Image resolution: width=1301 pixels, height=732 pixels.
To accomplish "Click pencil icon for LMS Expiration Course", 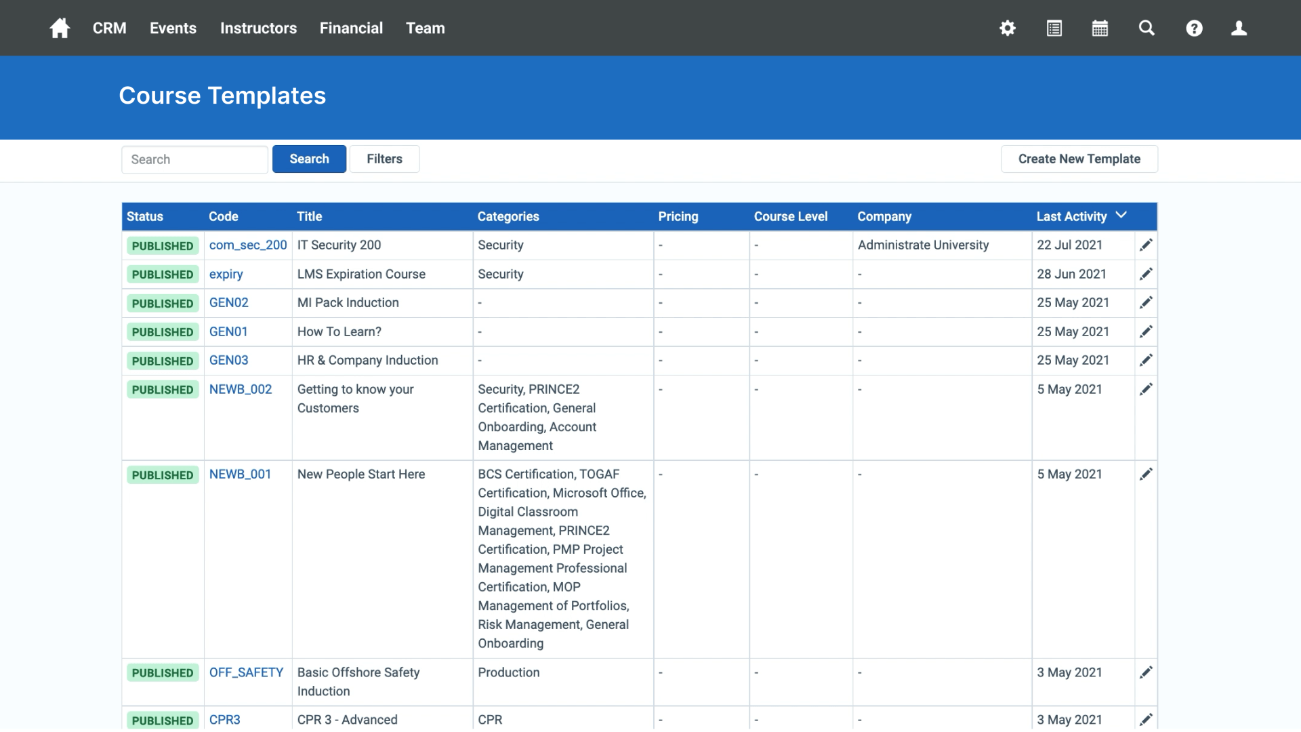I will (1146, 274).
